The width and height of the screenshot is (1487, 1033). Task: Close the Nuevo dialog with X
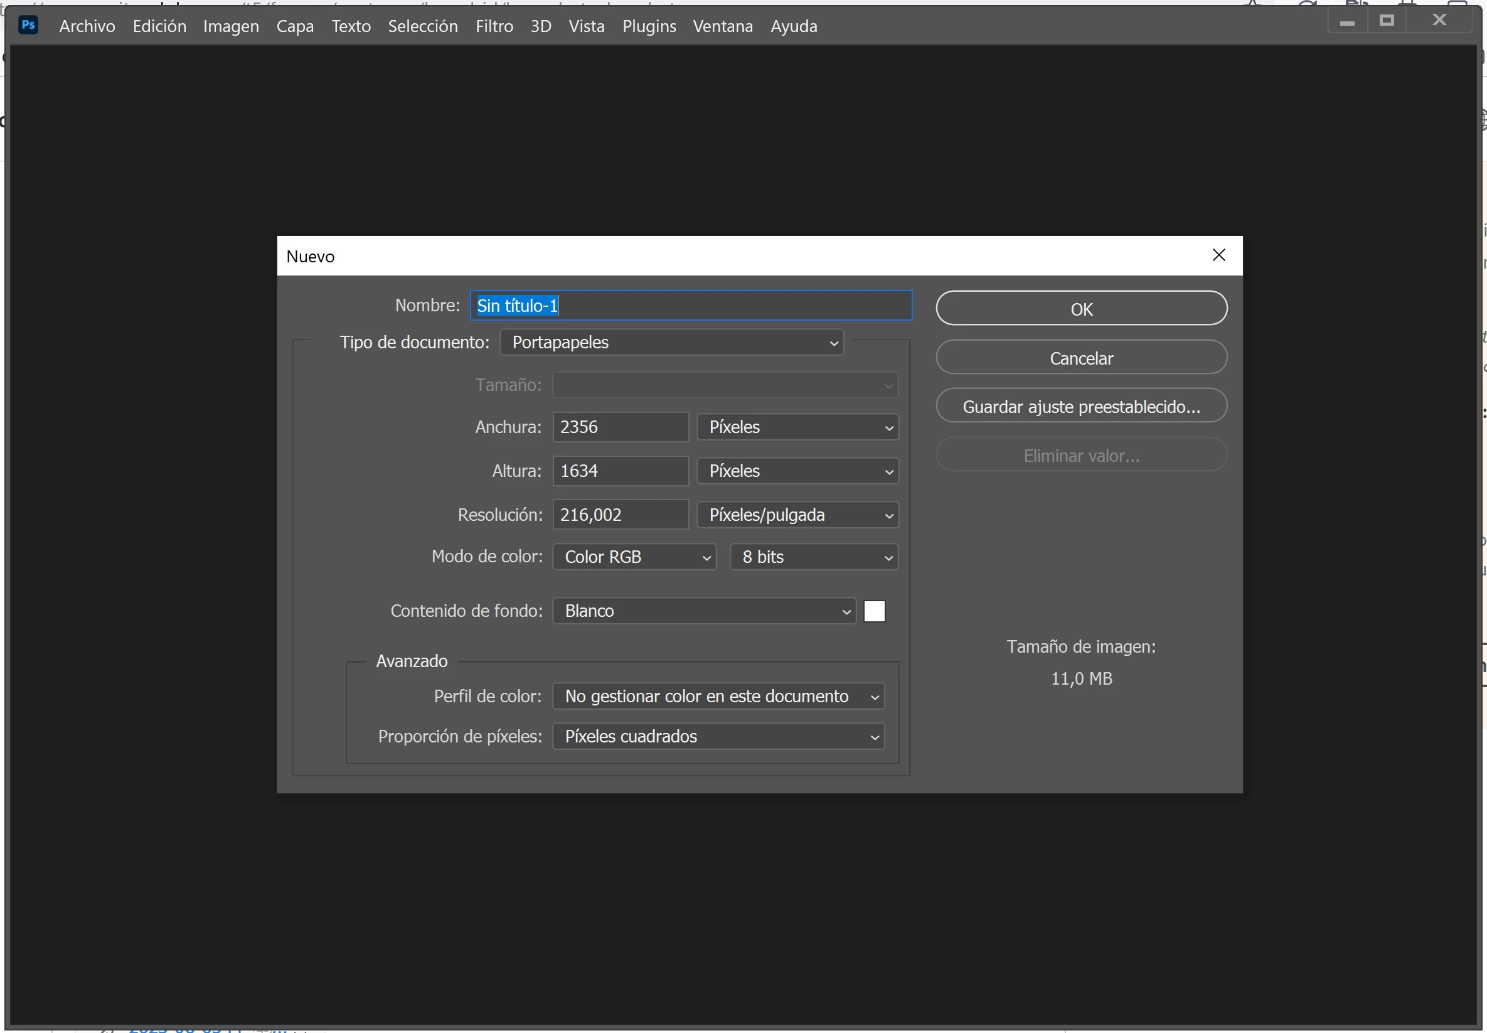pyautogui.click(x=1218, y=255)
